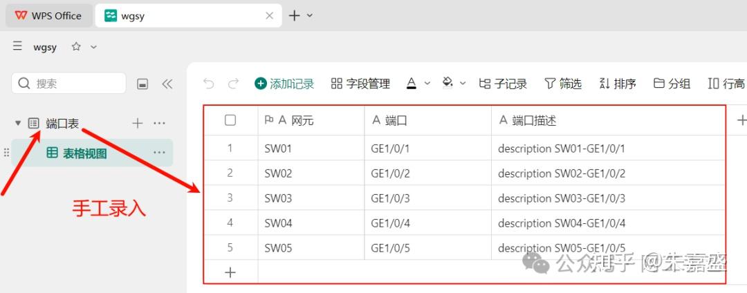Switch to the WPS Office tab
This screenshot has height=293, width=747.
coord(48,16)
